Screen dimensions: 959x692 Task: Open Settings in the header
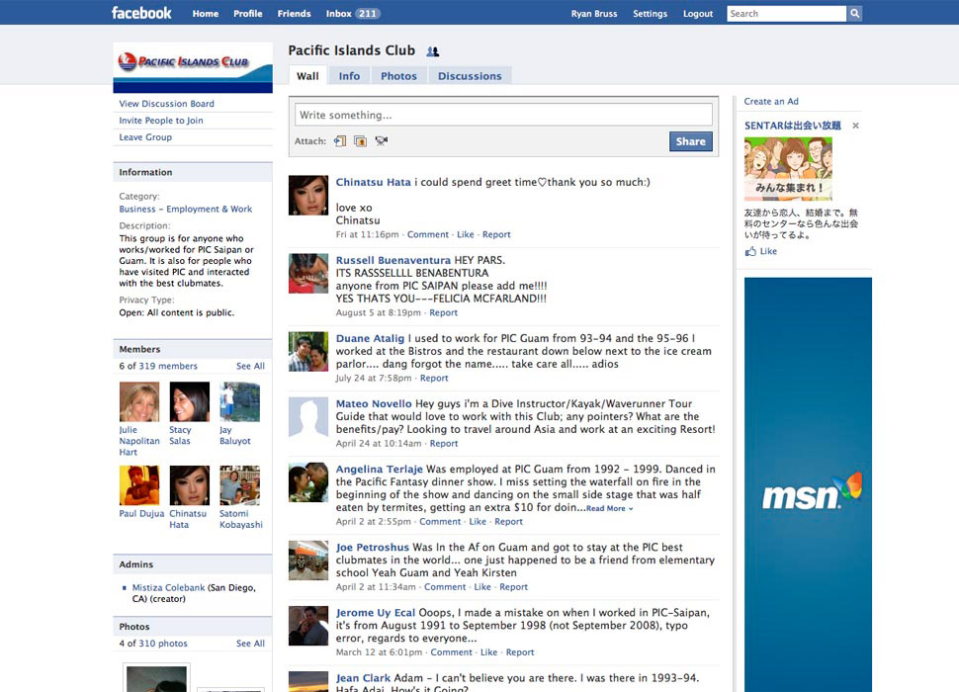tap(651, 14)
